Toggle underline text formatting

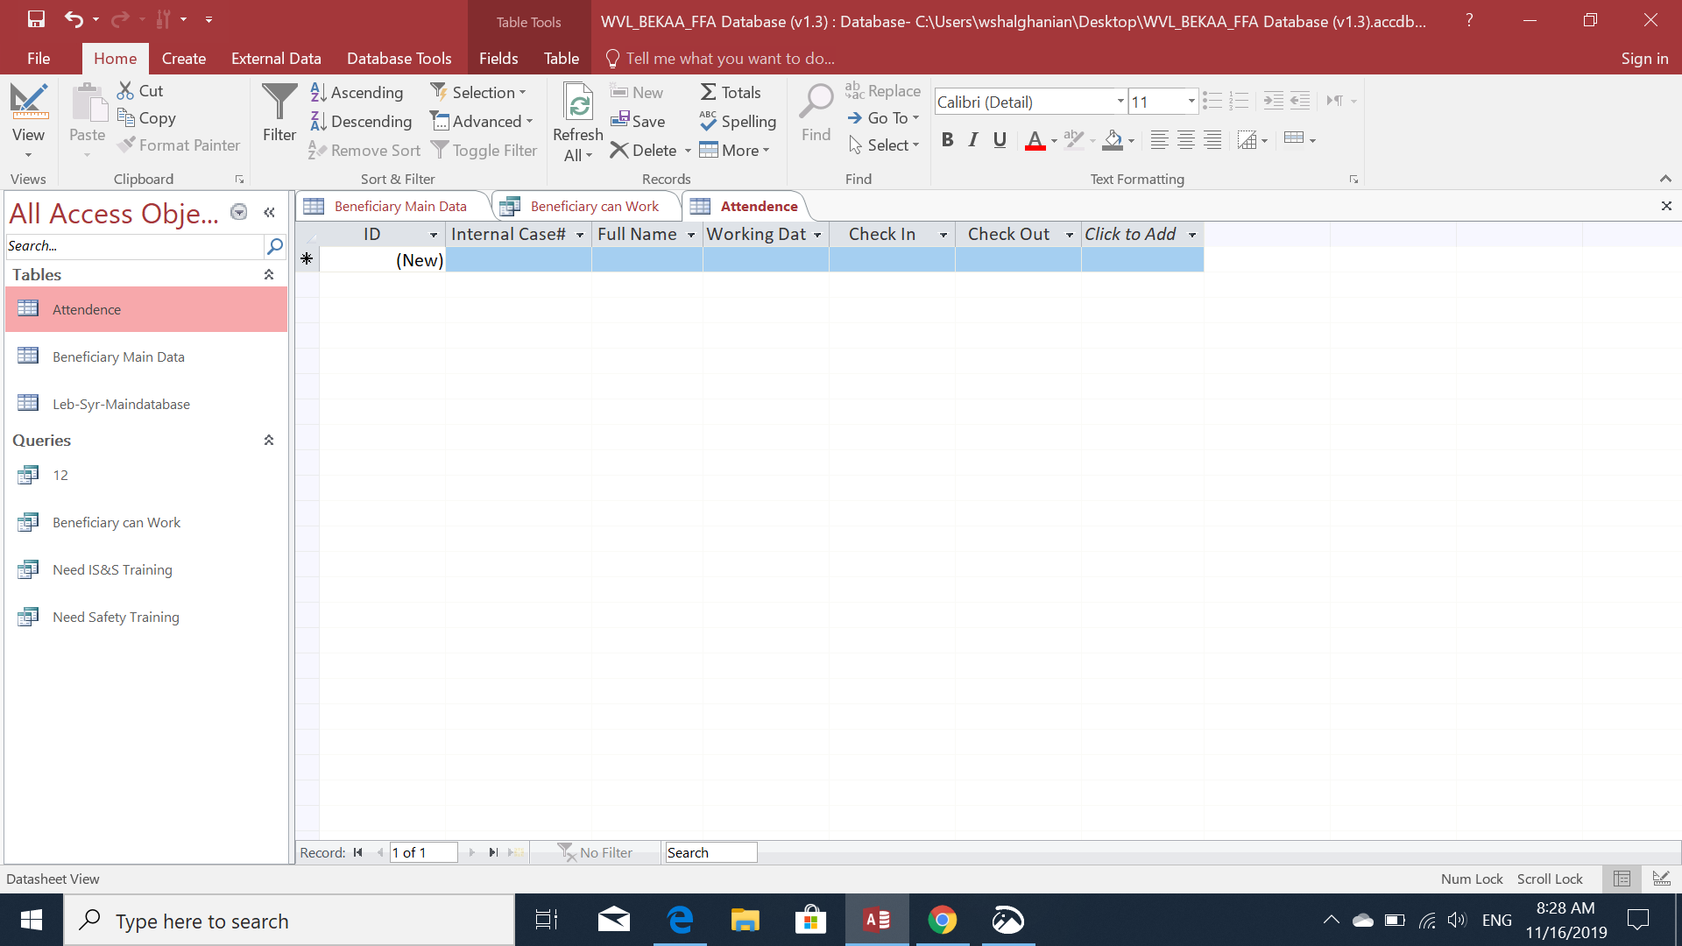click(1000, 140)
